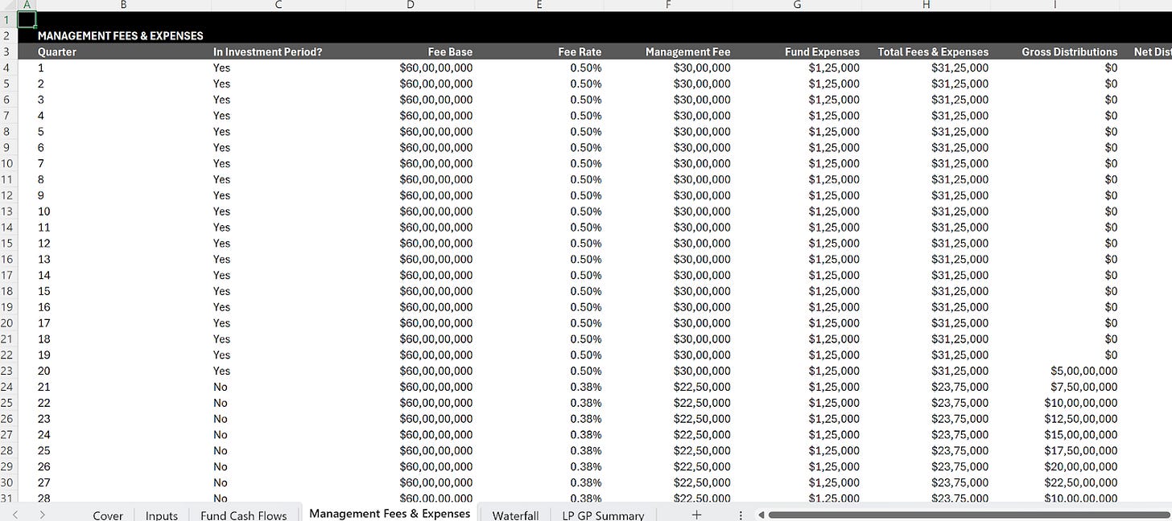This screenshot has height=521, width=1172.
Task: Open the Waterfall sheet tab
Action: click(515, 515)
